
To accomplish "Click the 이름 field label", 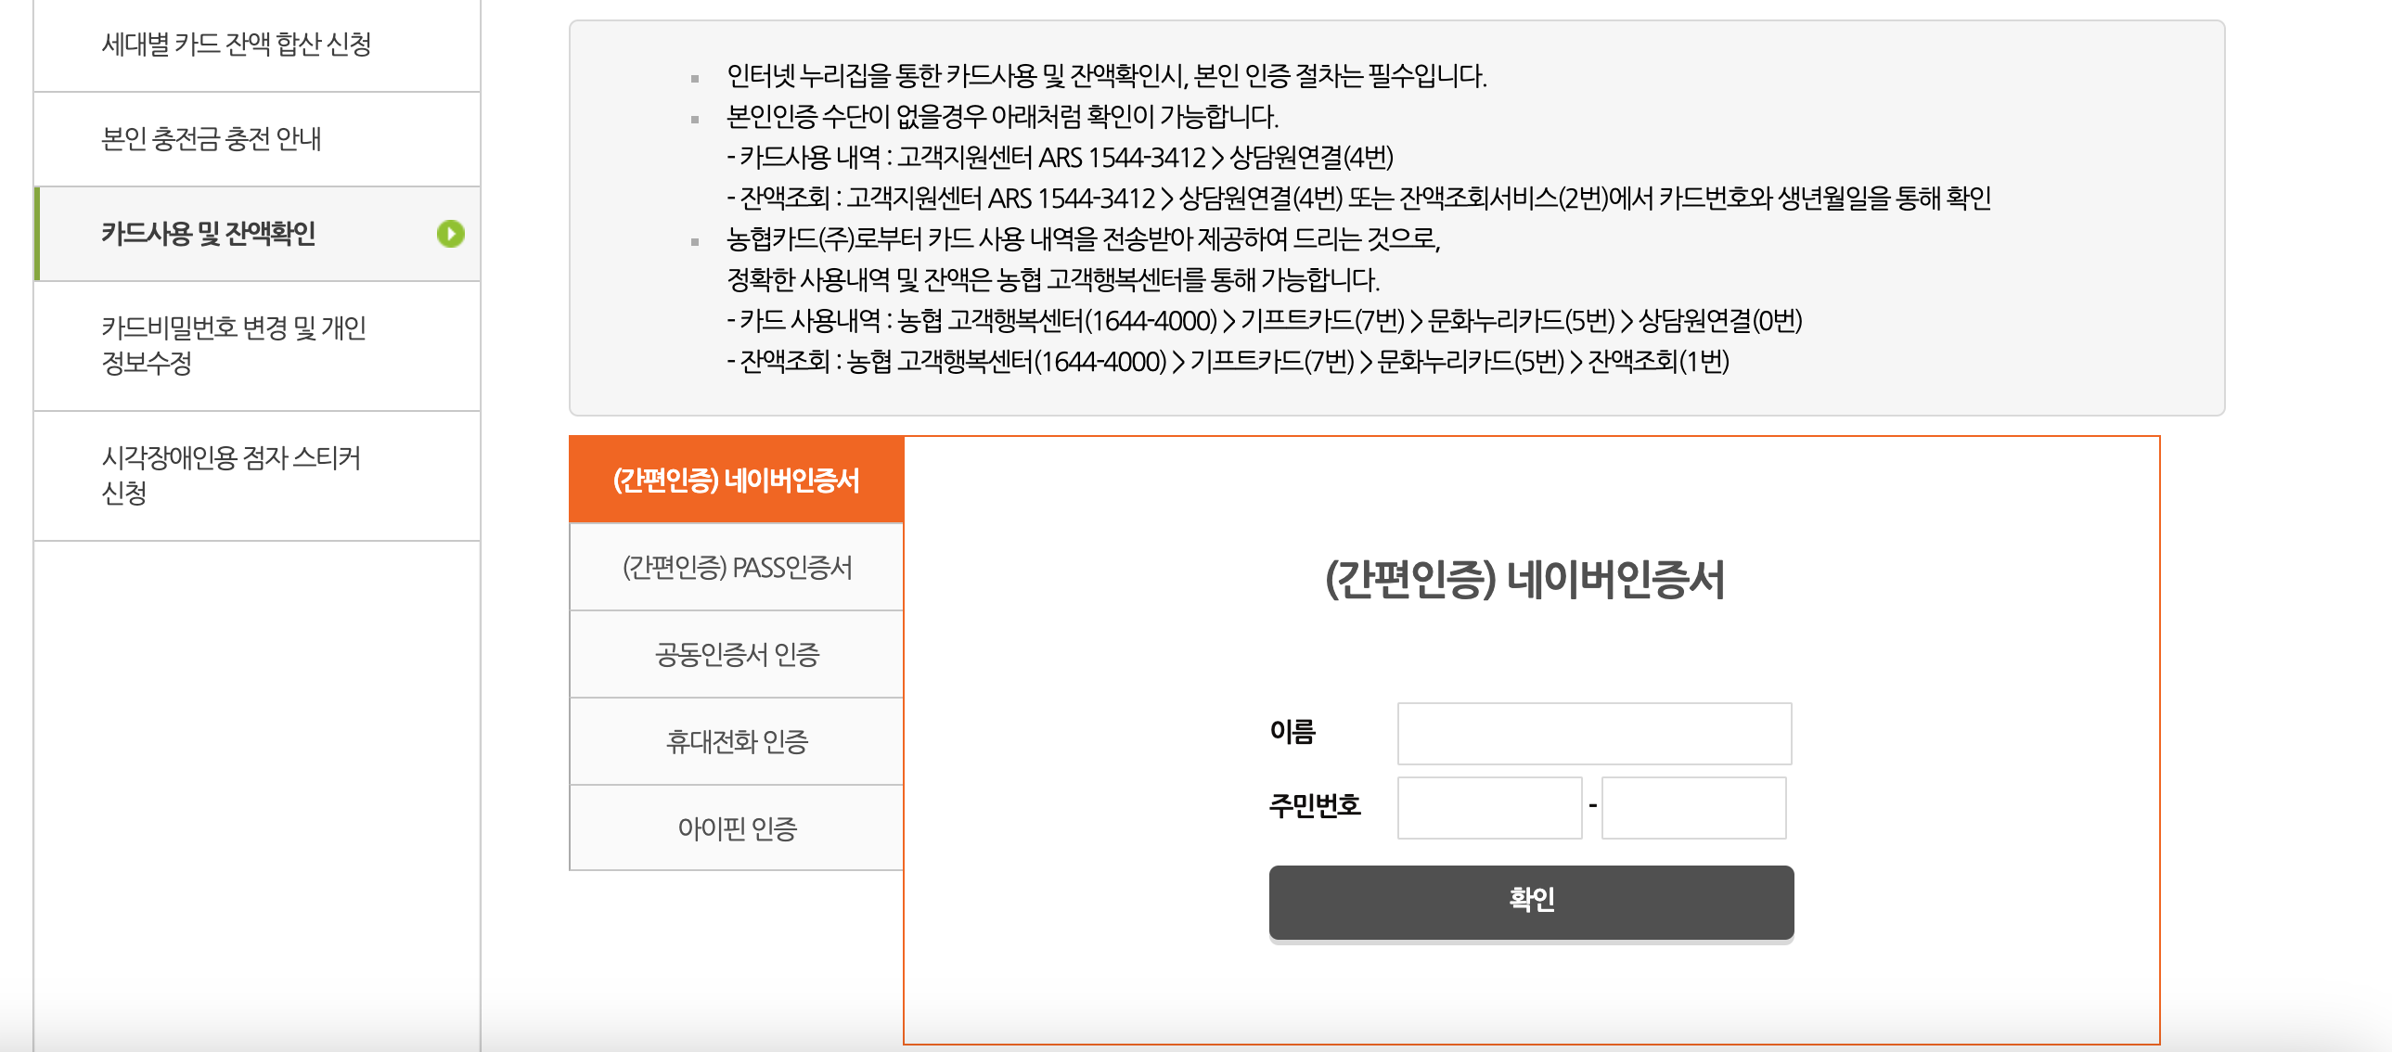I will 1292,733.
